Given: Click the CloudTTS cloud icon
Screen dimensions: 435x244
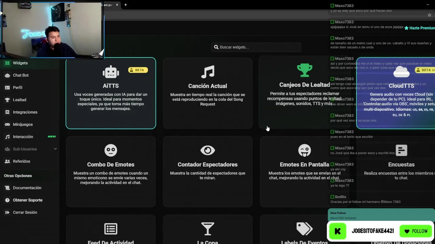Looking at the screenshot, I should 401,72.
